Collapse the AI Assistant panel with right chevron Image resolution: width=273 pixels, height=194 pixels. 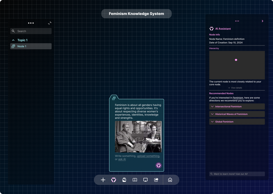[263, 21]
